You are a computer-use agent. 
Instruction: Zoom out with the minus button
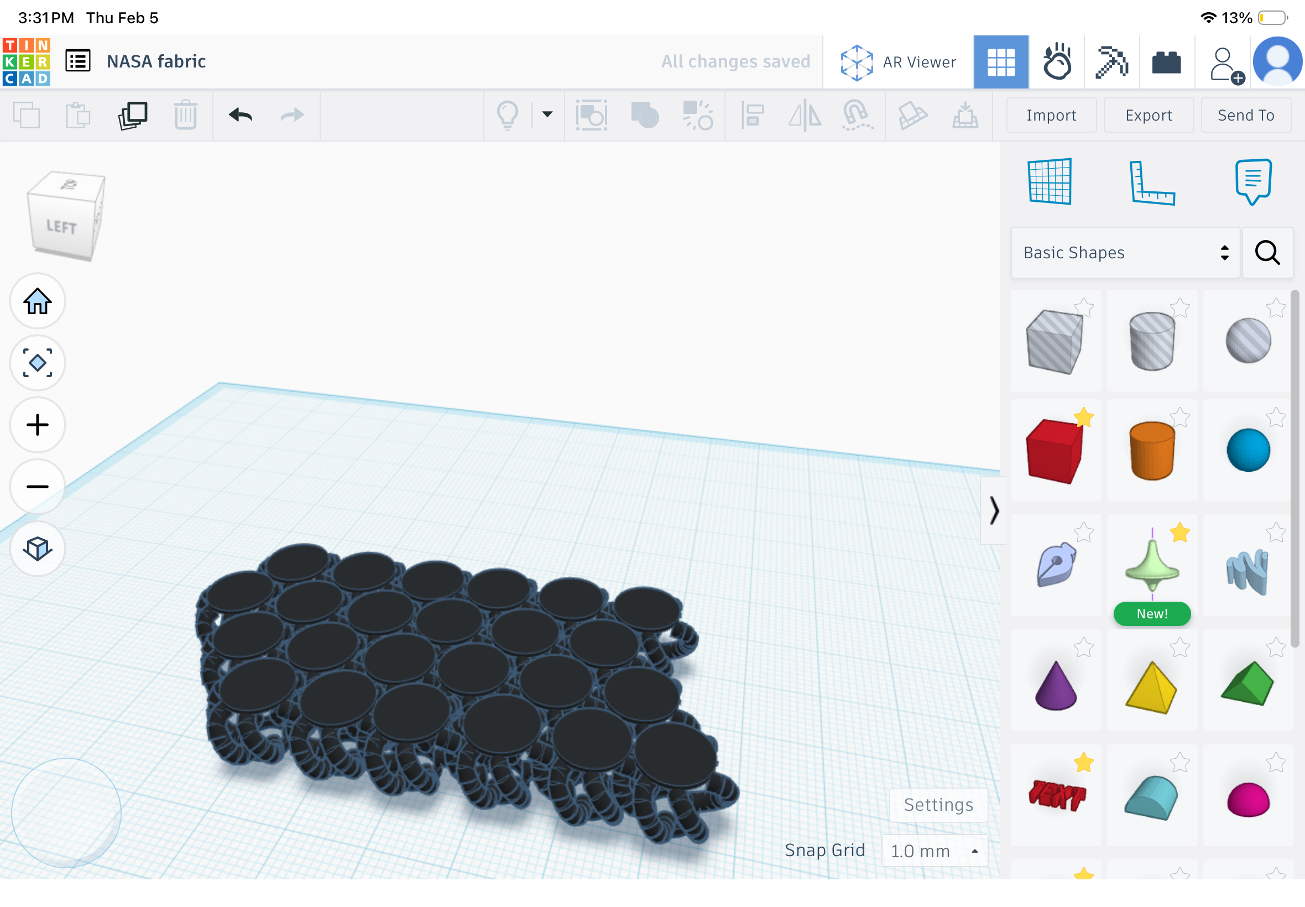pos(38,487)
